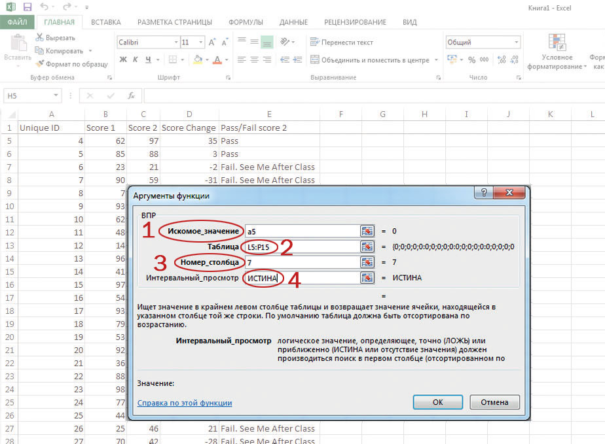Toggle bold (Ж) formatting
605x444 pixels.
coord(123,60)
